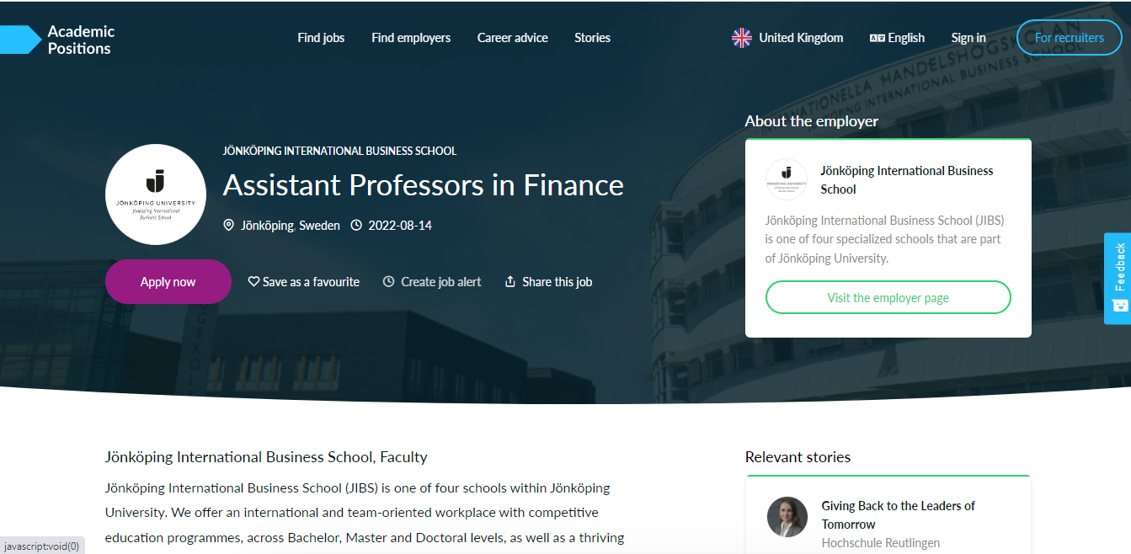The width and height of the screenshot is (1131, 554).
Task: Click Sign in
Action: point(968,38)
